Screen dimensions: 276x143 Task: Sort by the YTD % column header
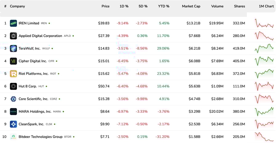pos(164,6)
